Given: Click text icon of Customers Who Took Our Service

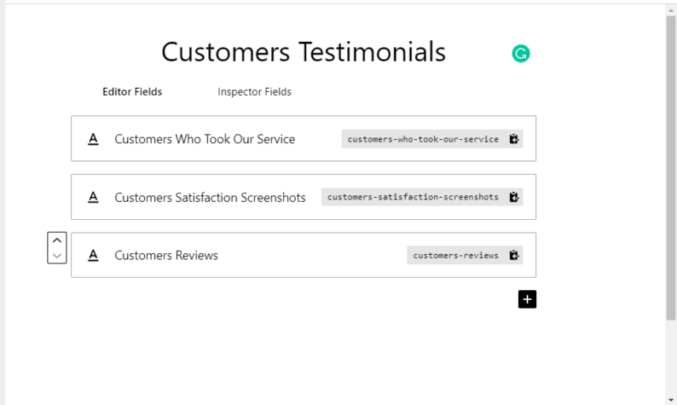Looking at the screenshot, I should click(x=93, y=139).
